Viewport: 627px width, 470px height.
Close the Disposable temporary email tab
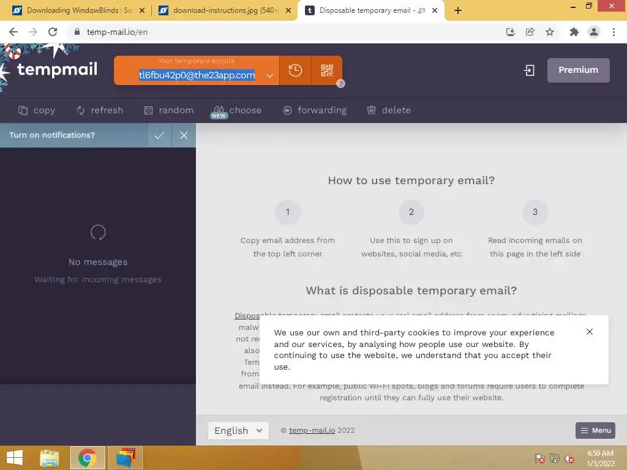435,11
